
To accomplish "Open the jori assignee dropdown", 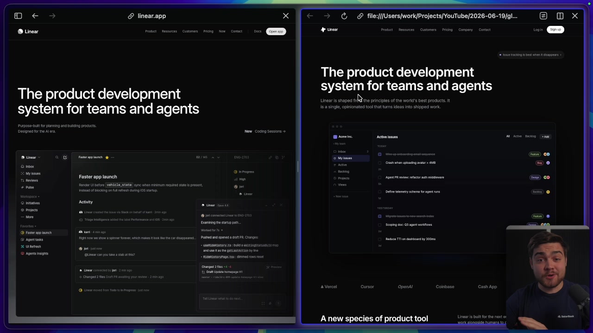I will (239, 186).
